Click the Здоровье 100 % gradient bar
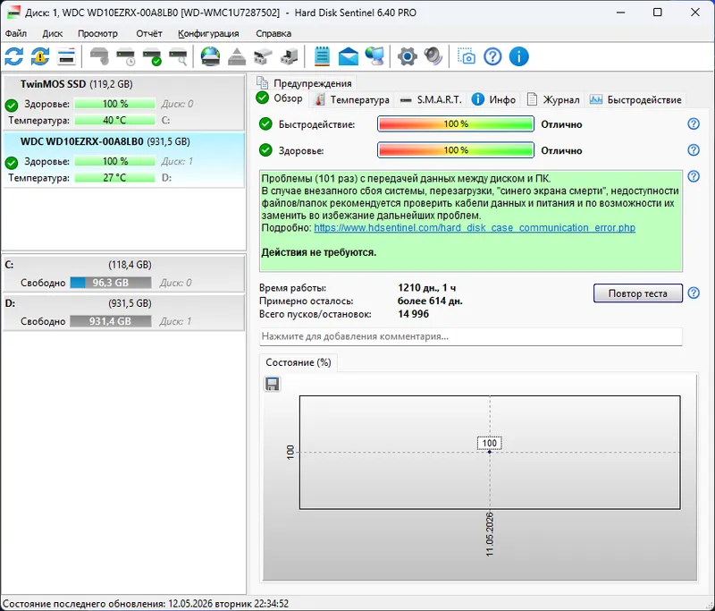Image resolution: width=715 pixels, height=611 pixels. coord(456,150)
